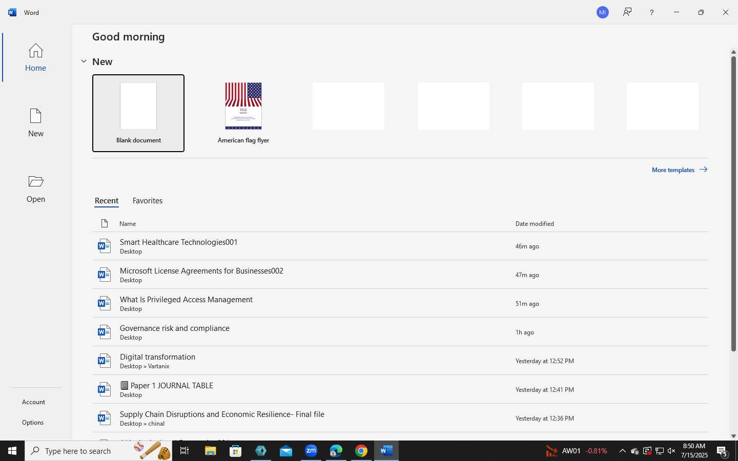Click the scrollbar up arrow
Image resolution: width=738 pixels, height=461 pixels.
(733, 52)
